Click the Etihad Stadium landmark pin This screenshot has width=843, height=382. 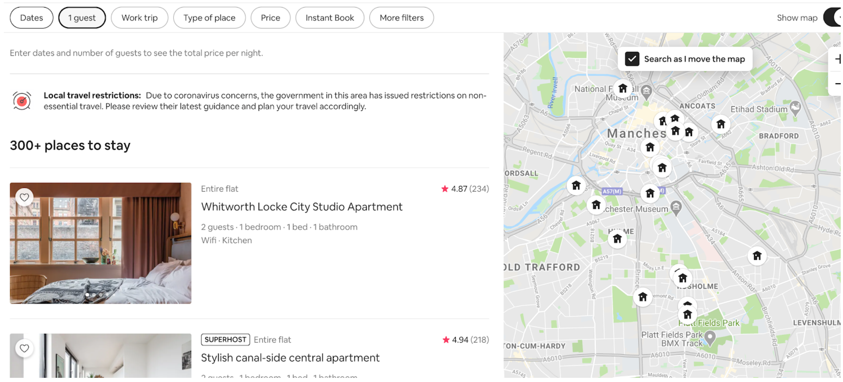coord(795,108)
